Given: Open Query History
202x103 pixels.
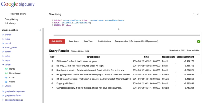Looking at the screenshot, I should click(11, 19).
